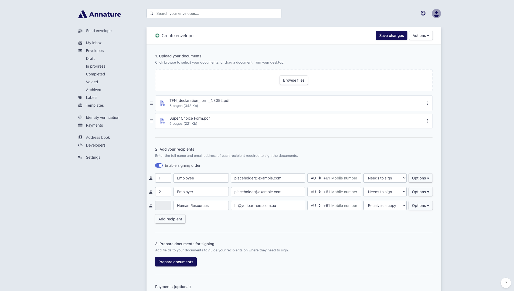
Task: Open Developers in sidebar
Action: click(96, 145)
